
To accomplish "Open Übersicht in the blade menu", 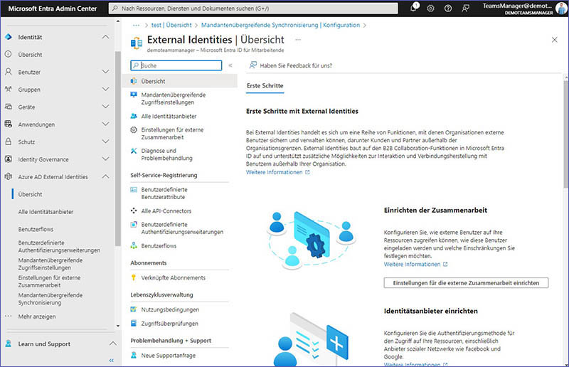I will click(x=180, y=81).
